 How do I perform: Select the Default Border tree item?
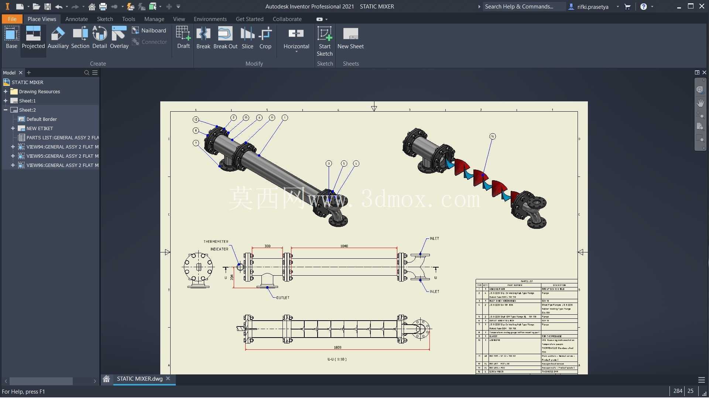pos(41,119)
